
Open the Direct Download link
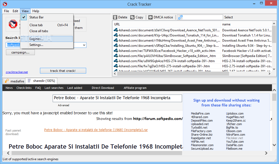(x=103, y=88)
